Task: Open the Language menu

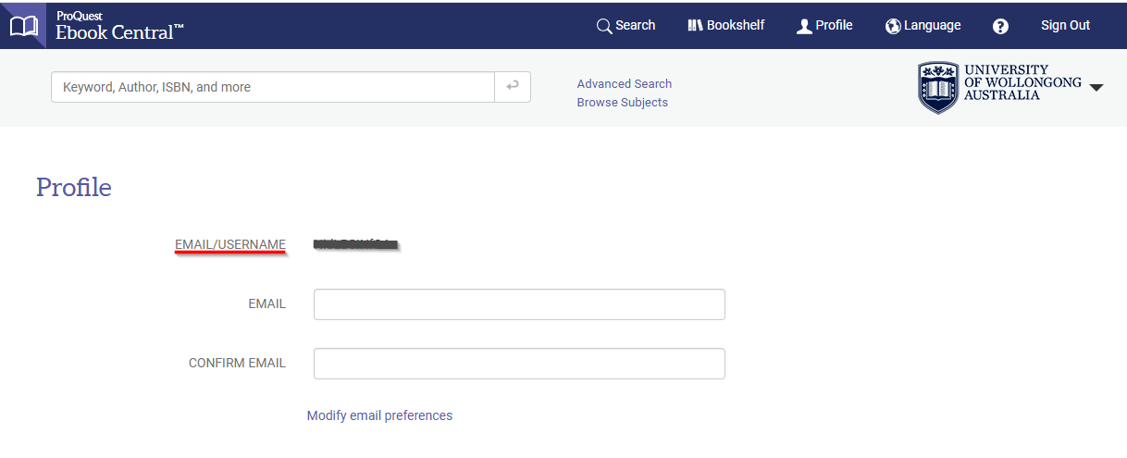Action: click(x=932, y=26)
